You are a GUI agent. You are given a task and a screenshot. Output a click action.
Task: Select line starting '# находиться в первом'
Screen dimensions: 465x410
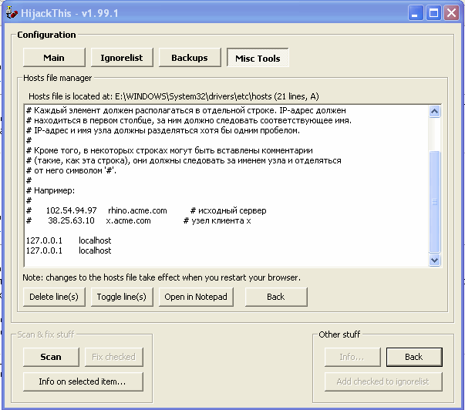pos(227,120)
